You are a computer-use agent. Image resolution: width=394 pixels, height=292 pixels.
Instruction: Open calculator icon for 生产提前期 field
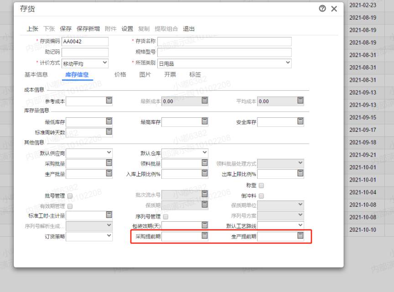point(300,235)
